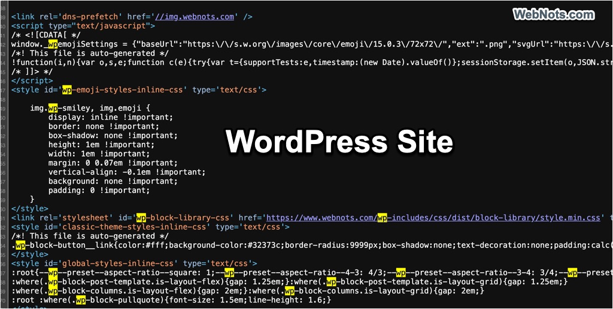
Task: Click the 'display: inline !important;' rule
Action: [x=110, y=117]
